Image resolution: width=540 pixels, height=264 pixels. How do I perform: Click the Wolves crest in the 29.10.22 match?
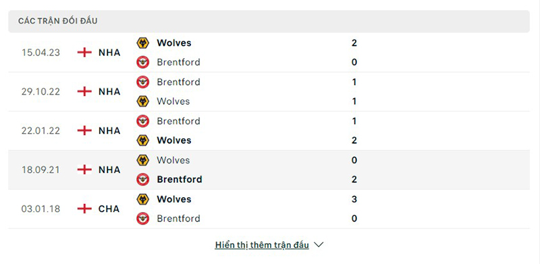(x=142, y=101)
